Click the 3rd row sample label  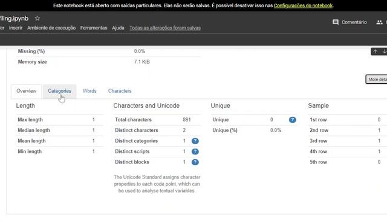point(319,141)
